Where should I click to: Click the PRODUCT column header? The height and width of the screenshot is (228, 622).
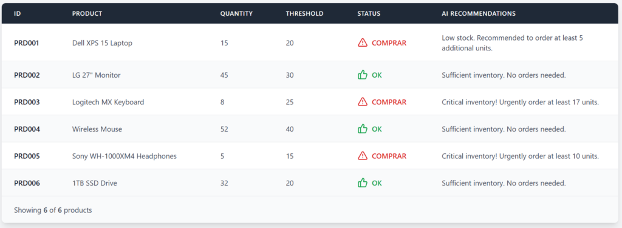click(x=87, y=13)
